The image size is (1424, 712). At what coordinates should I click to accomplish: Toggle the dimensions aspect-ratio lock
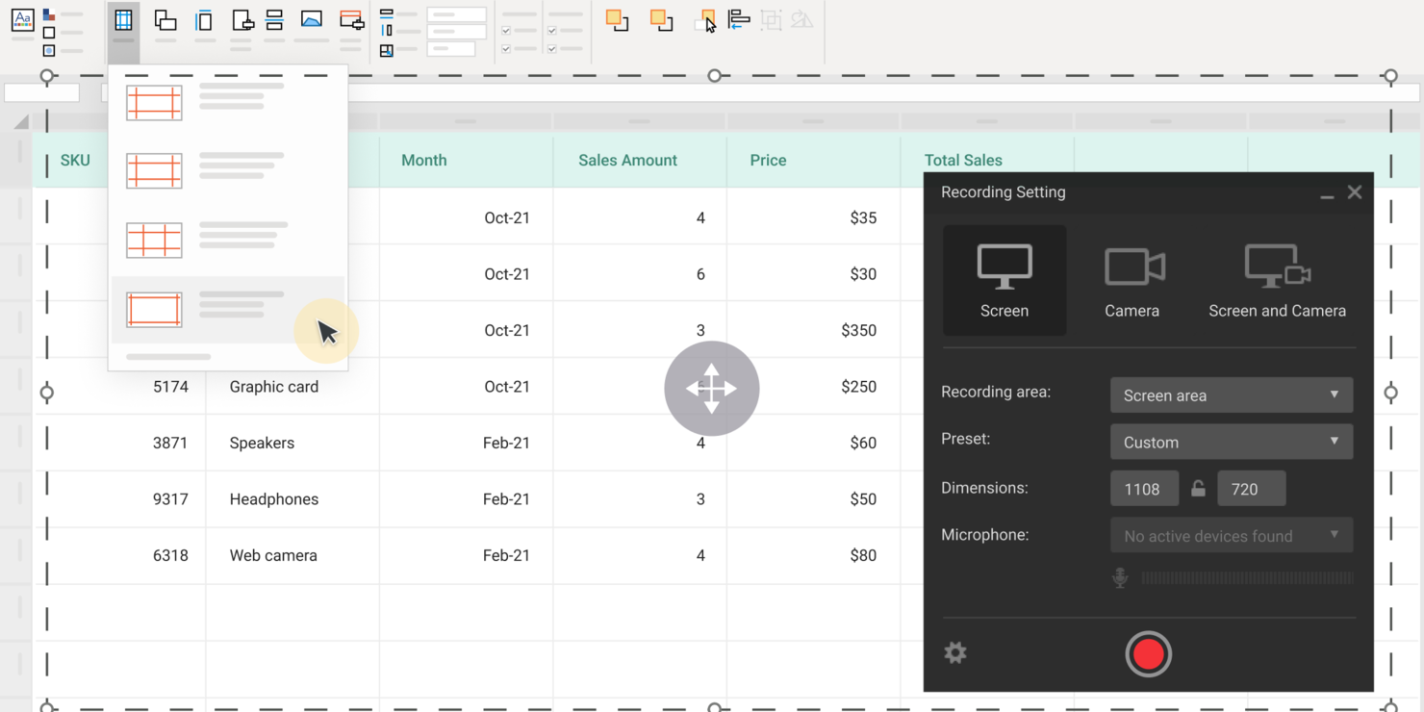click(1198, 488)
